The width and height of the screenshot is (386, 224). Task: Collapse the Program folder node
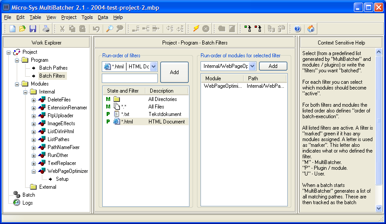(x=17, y=60)
